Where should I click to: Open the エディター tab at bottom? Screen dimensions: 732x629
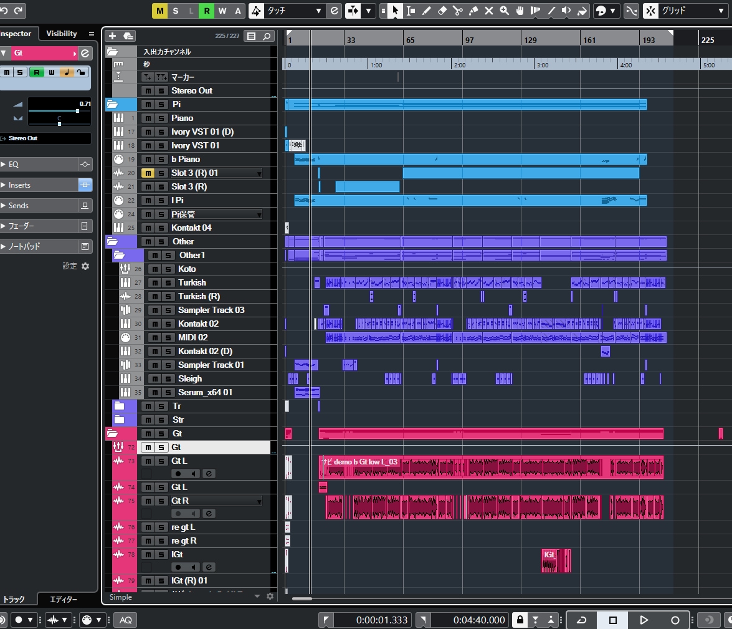[64, 599]
